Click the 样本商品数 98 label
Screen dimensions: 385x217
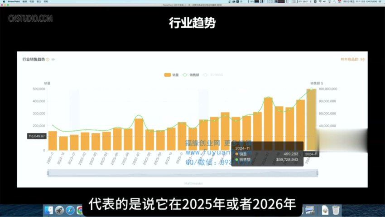coord(352,59)
